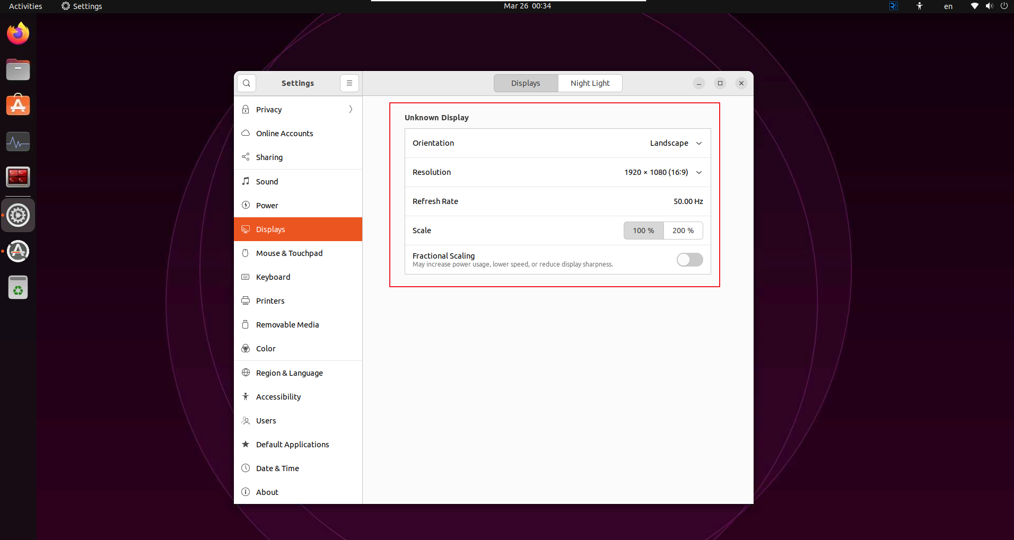Select 100 % scale option
Viewport: 1014px width, 540px height.
coord(643,231)
